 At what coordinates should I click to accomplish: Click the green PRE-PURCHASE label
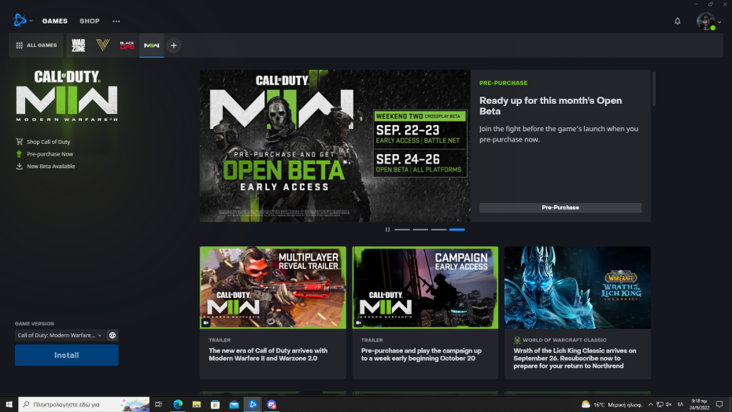point(503,83)
